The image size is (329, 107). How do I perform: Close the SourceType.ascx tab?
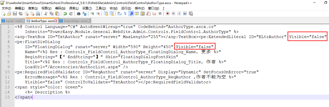click(x=89, y=21)
